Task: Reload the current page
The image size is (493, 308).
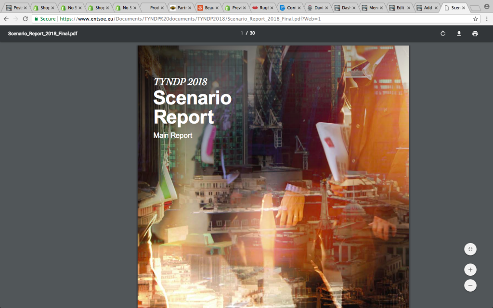Action: click(26, 19)
